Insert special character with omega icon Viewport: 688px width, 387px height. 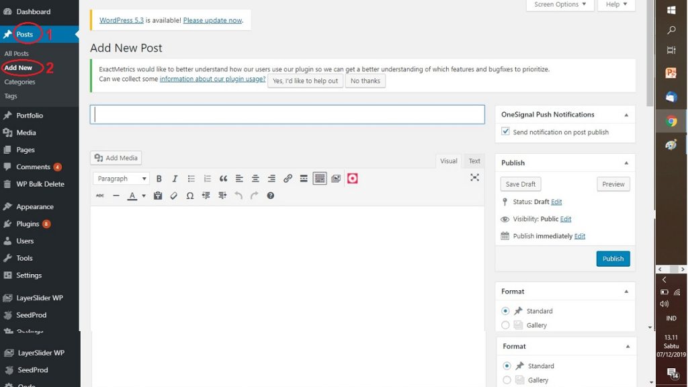pos(189,196)
